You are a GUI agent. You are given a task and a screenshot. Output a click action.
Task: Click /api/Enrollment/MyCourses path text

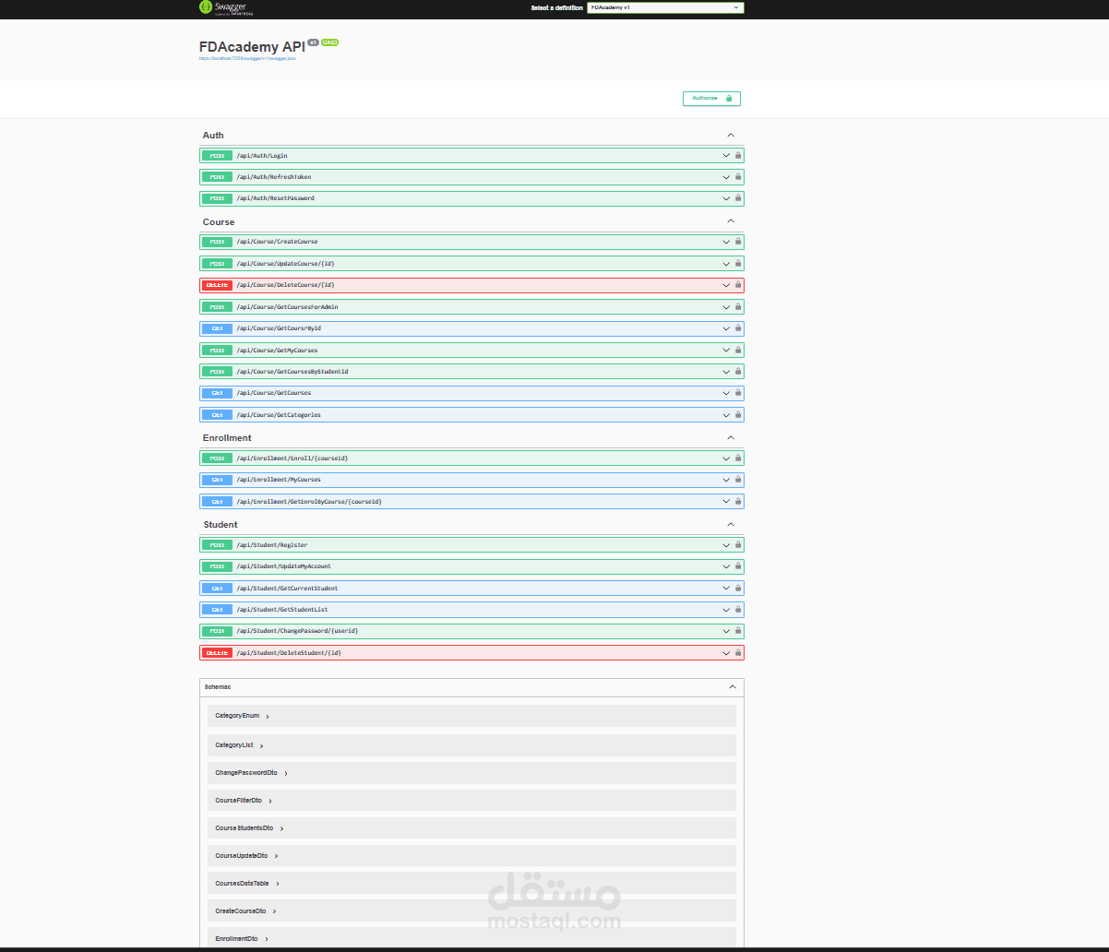[279, 480]
